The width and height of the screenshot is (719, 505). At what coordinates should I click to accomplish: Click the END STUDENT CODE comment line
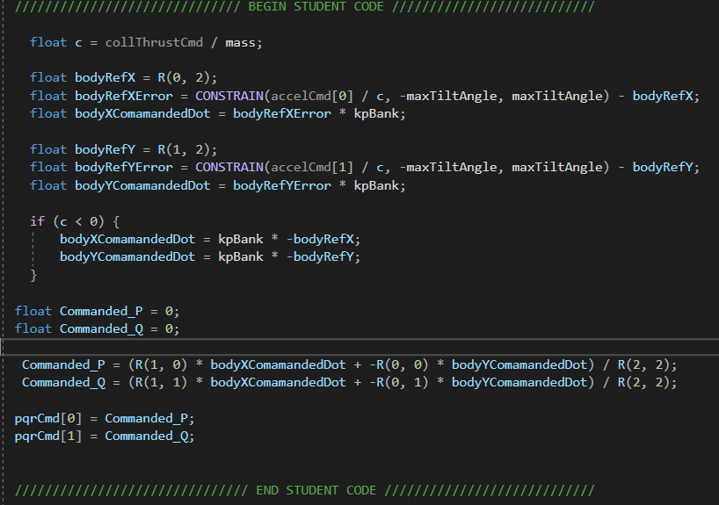pyautogui.click(x=304, y=490)
